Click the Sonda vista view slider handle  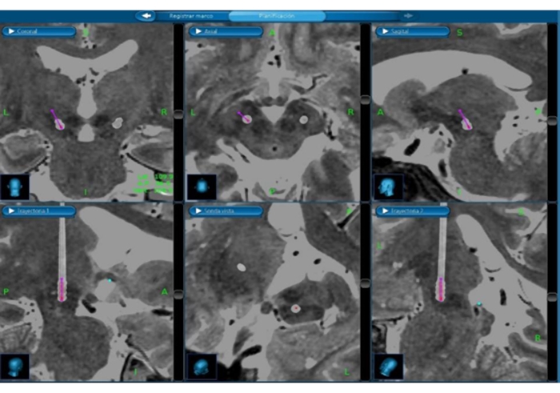[x=365, y=283]
